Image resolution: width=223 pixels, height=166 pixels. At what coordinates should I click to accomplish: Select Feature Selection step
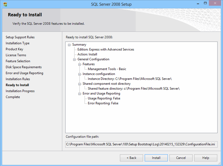(x=18, y=61)
